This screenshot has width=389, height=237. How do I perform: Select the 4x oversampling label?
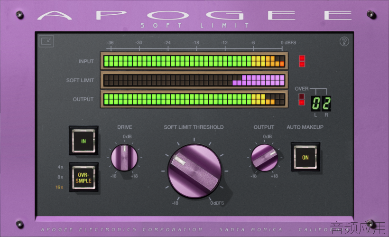(60, 167)
